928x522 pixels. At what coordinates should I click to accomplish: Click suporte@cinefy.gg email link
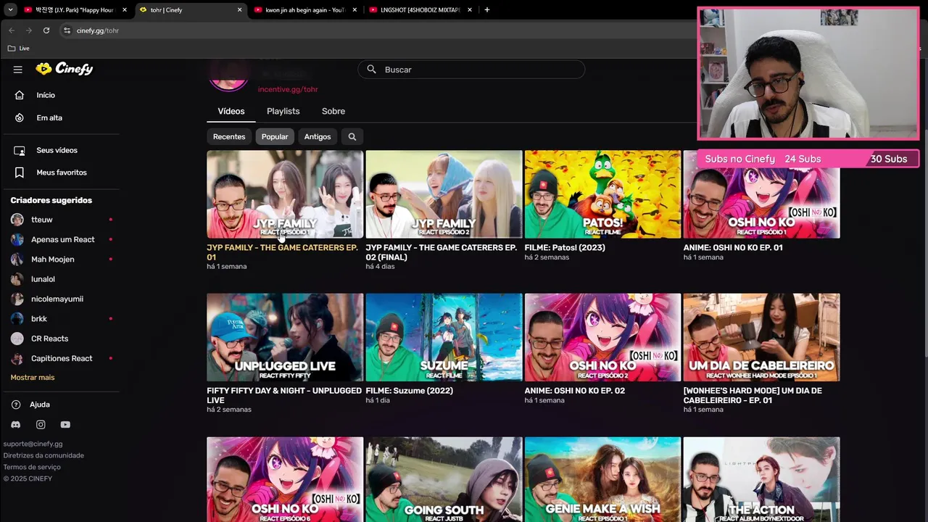click(x=33, y=444)
